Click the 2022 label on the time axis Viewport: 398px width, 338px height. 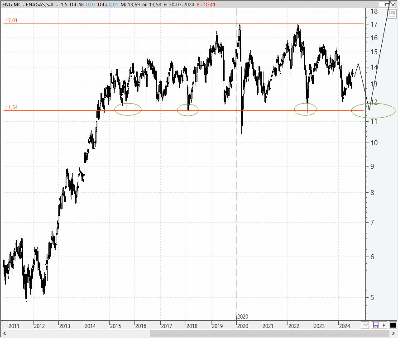[294, 326]
